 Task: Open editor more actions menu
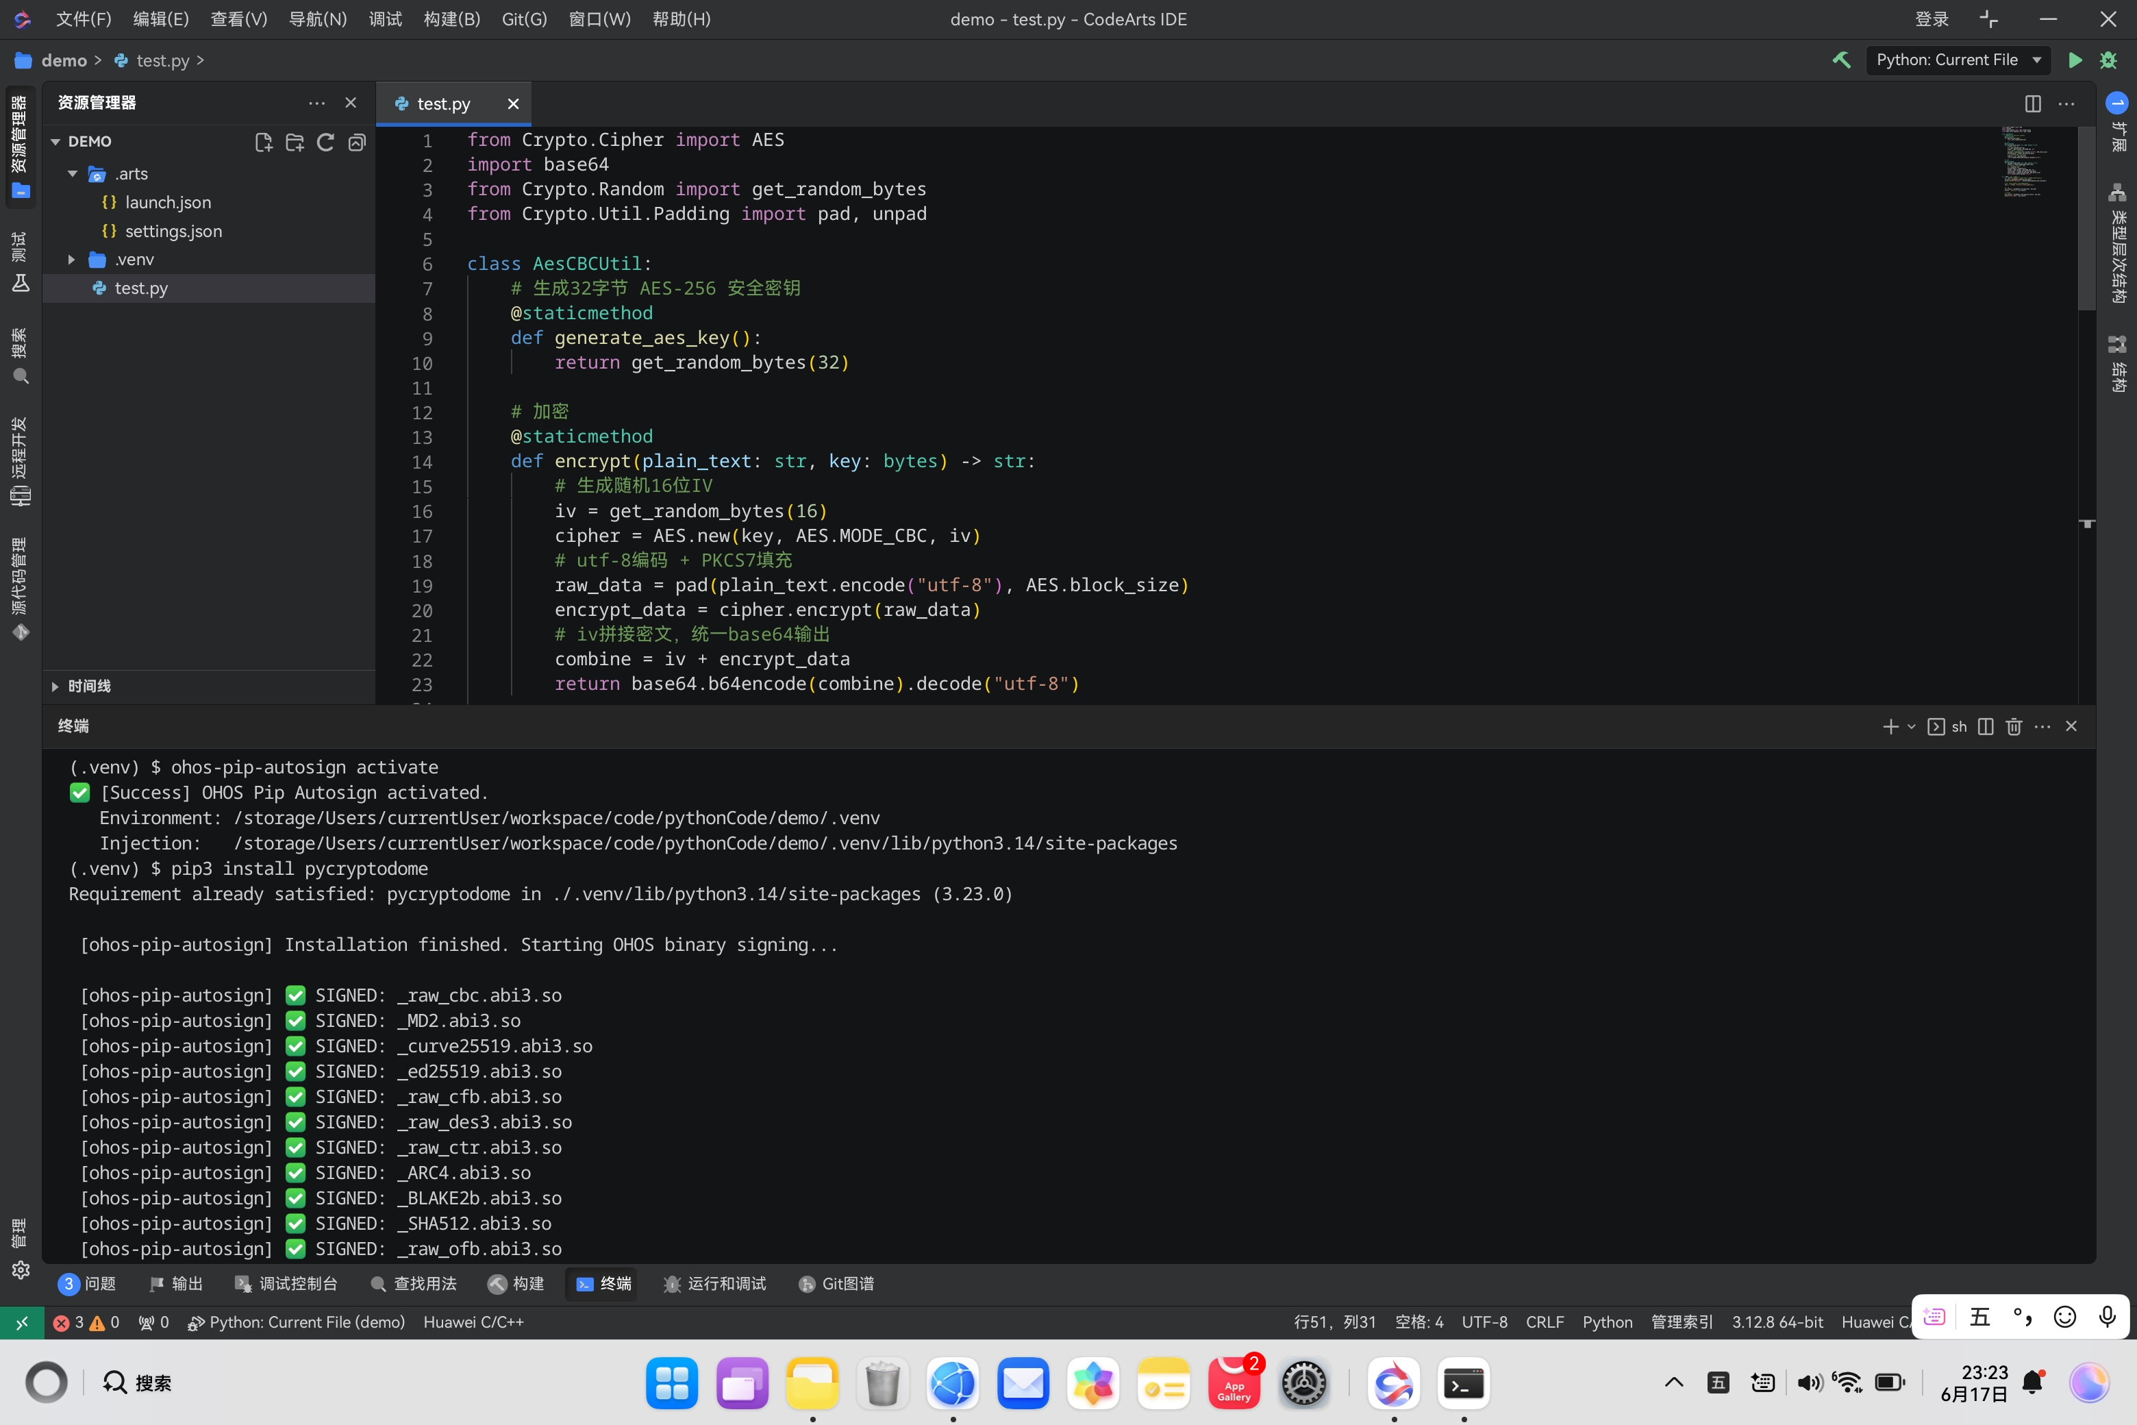pyautogui.click(x=2066, y=103)
